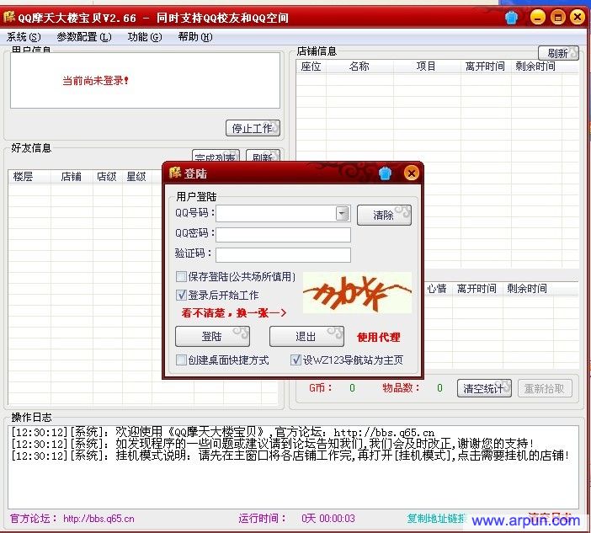
Task: Click the QQ密码 password field
Action: point(283,234)
